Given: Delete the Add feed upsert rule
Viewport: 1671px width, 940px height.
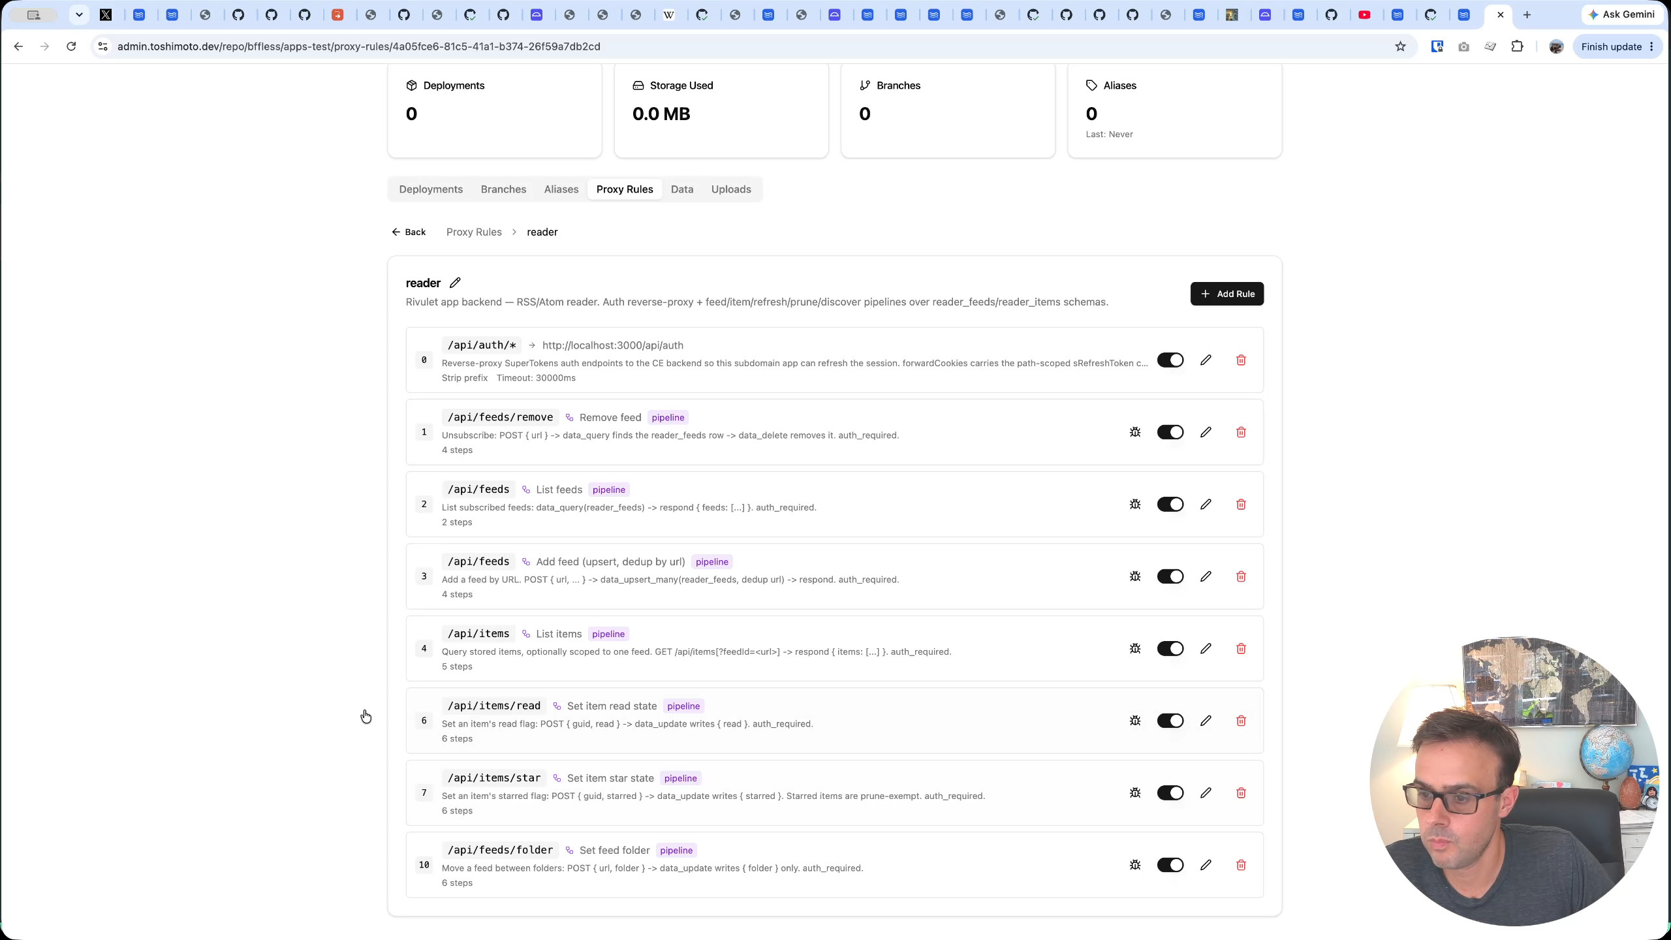Looking at the screenshot, I should click(1241, 576).
